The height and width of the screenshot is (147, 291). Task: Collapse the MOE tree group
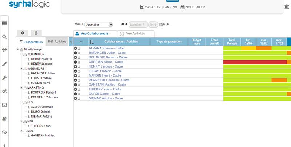[x=21, y=131]
